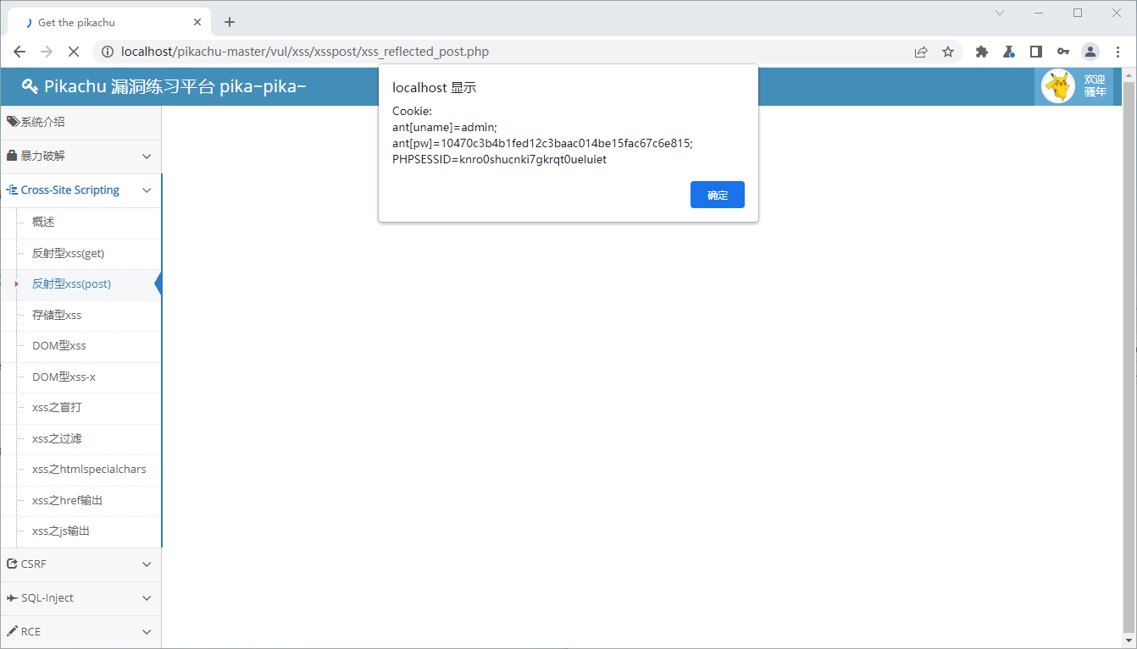Open Chrome three-dot menu

tap(1118, 52)
